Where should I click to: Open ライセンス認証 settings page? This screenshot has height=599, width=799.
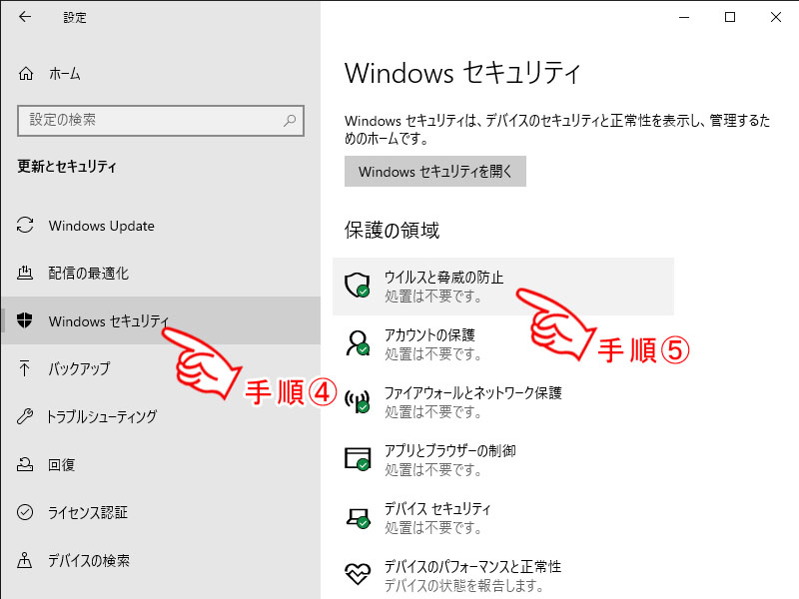pyautogui.click(x=161, y=512)
